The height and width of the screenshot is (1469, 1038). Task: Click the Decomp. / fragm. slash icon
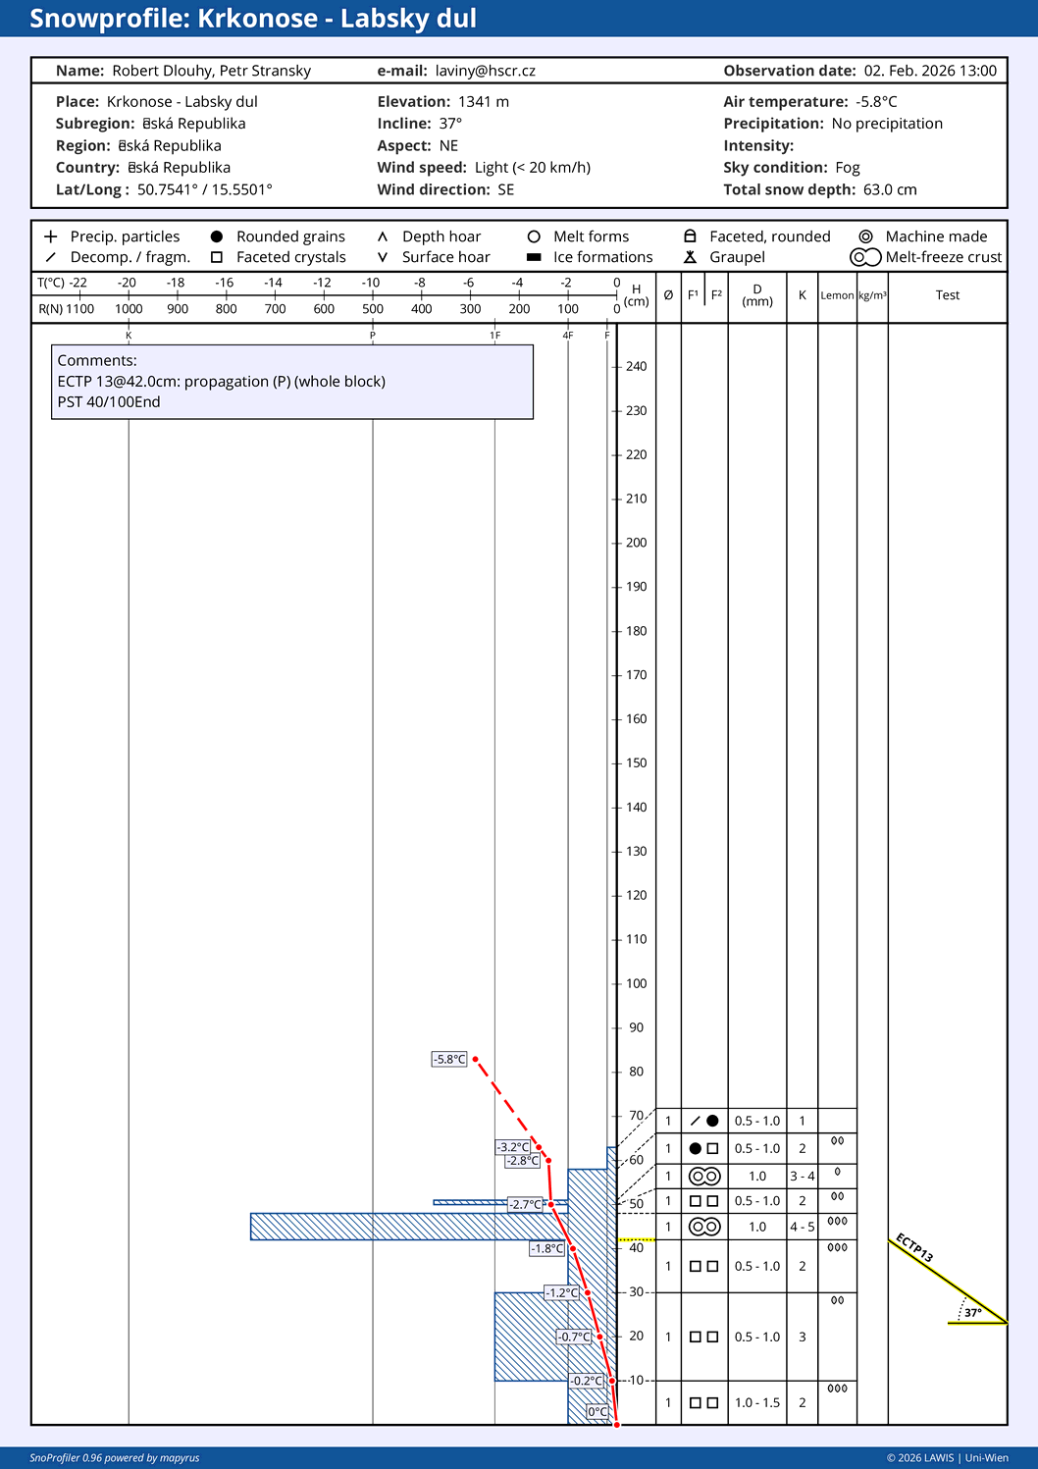coord(51,257)
